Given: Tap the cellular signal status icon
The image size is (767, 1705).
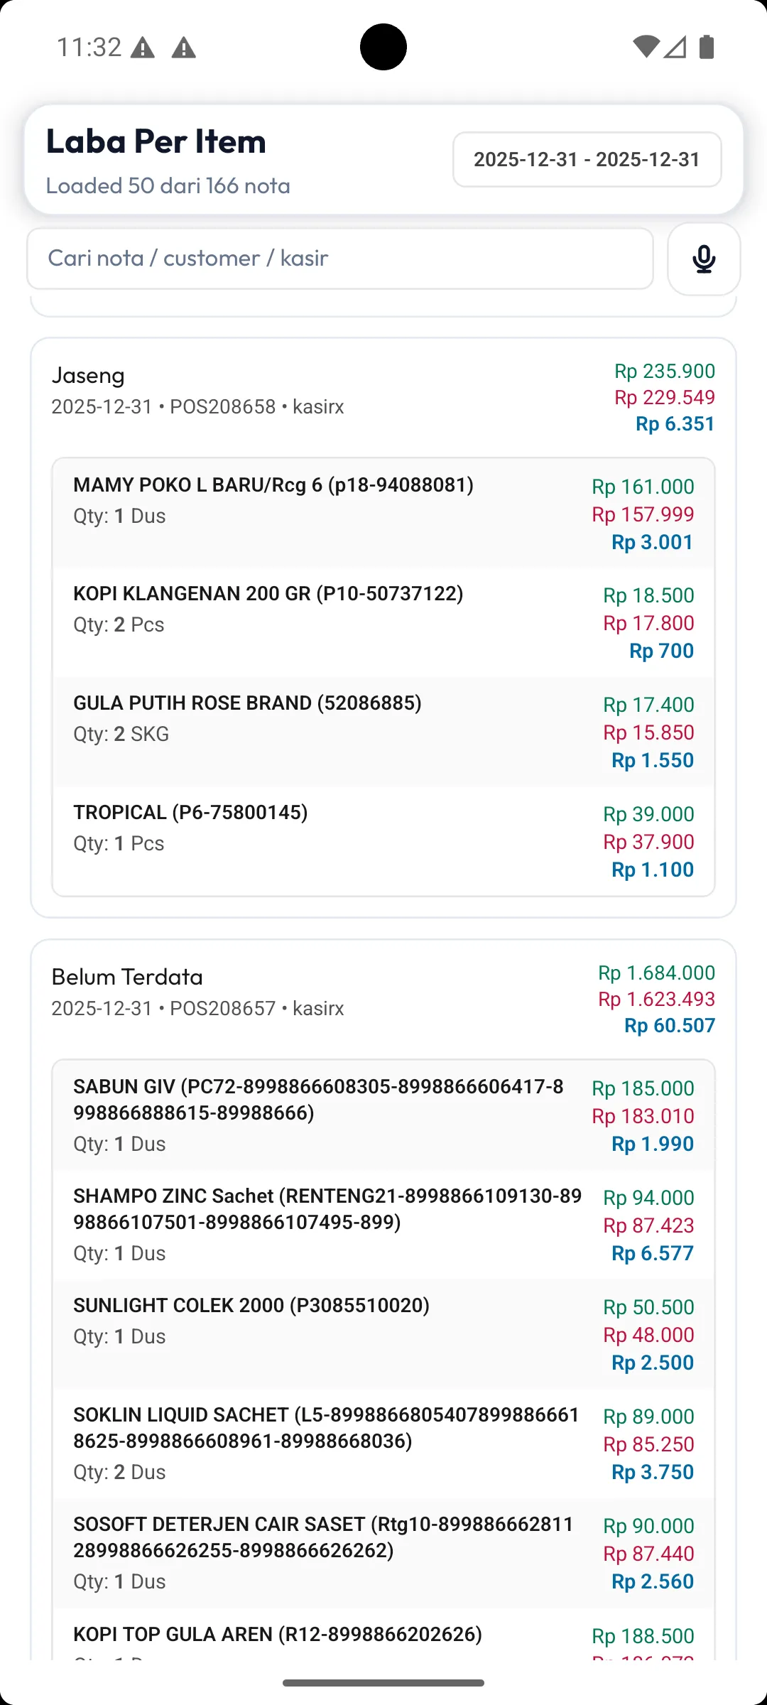Looking at the screenshot, I should pyautogui.click(x=675, y=47).
